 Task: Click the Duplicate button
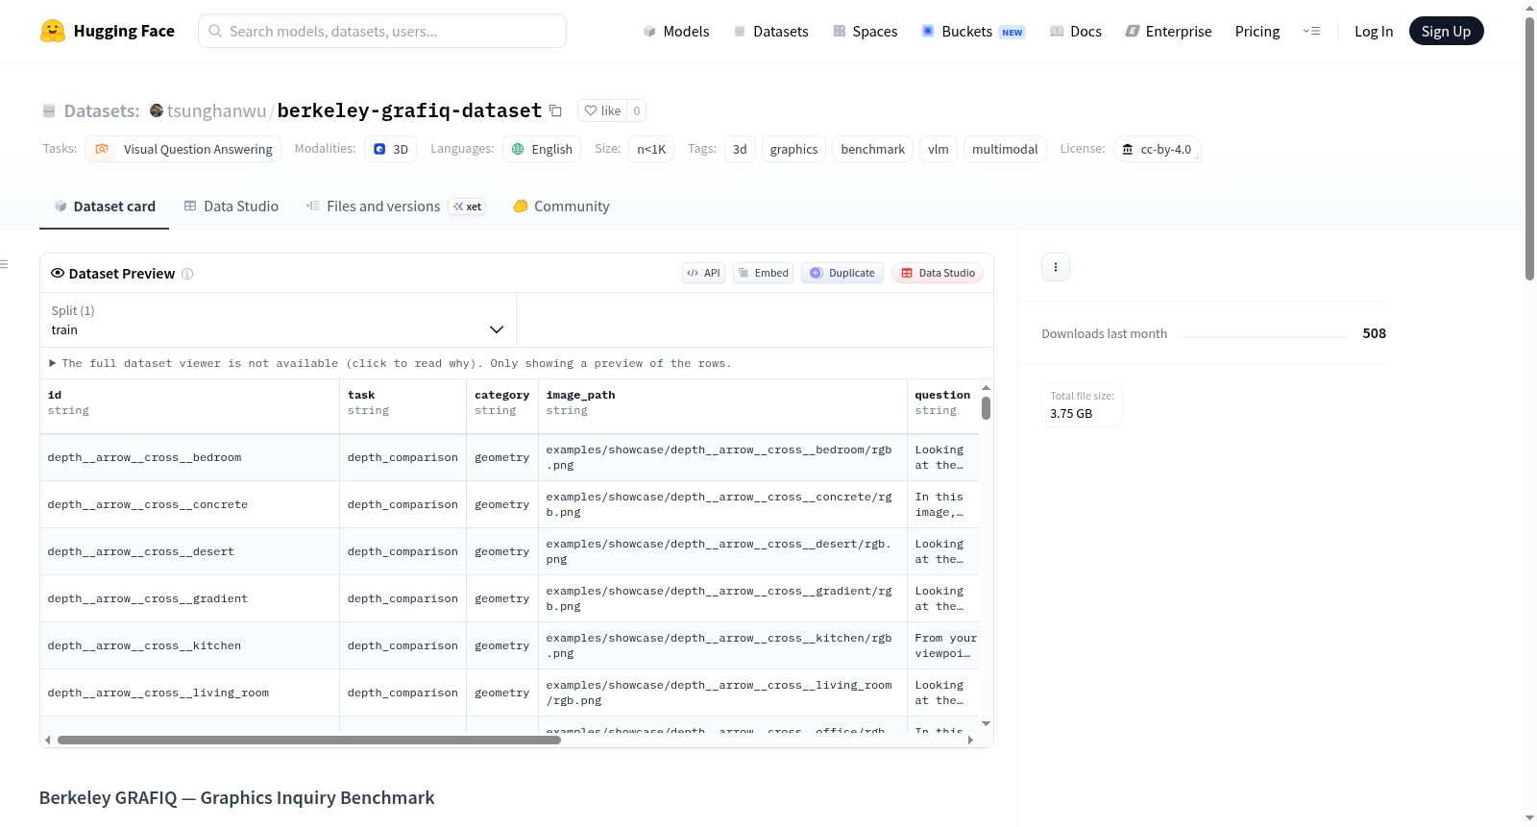[842, 273]
